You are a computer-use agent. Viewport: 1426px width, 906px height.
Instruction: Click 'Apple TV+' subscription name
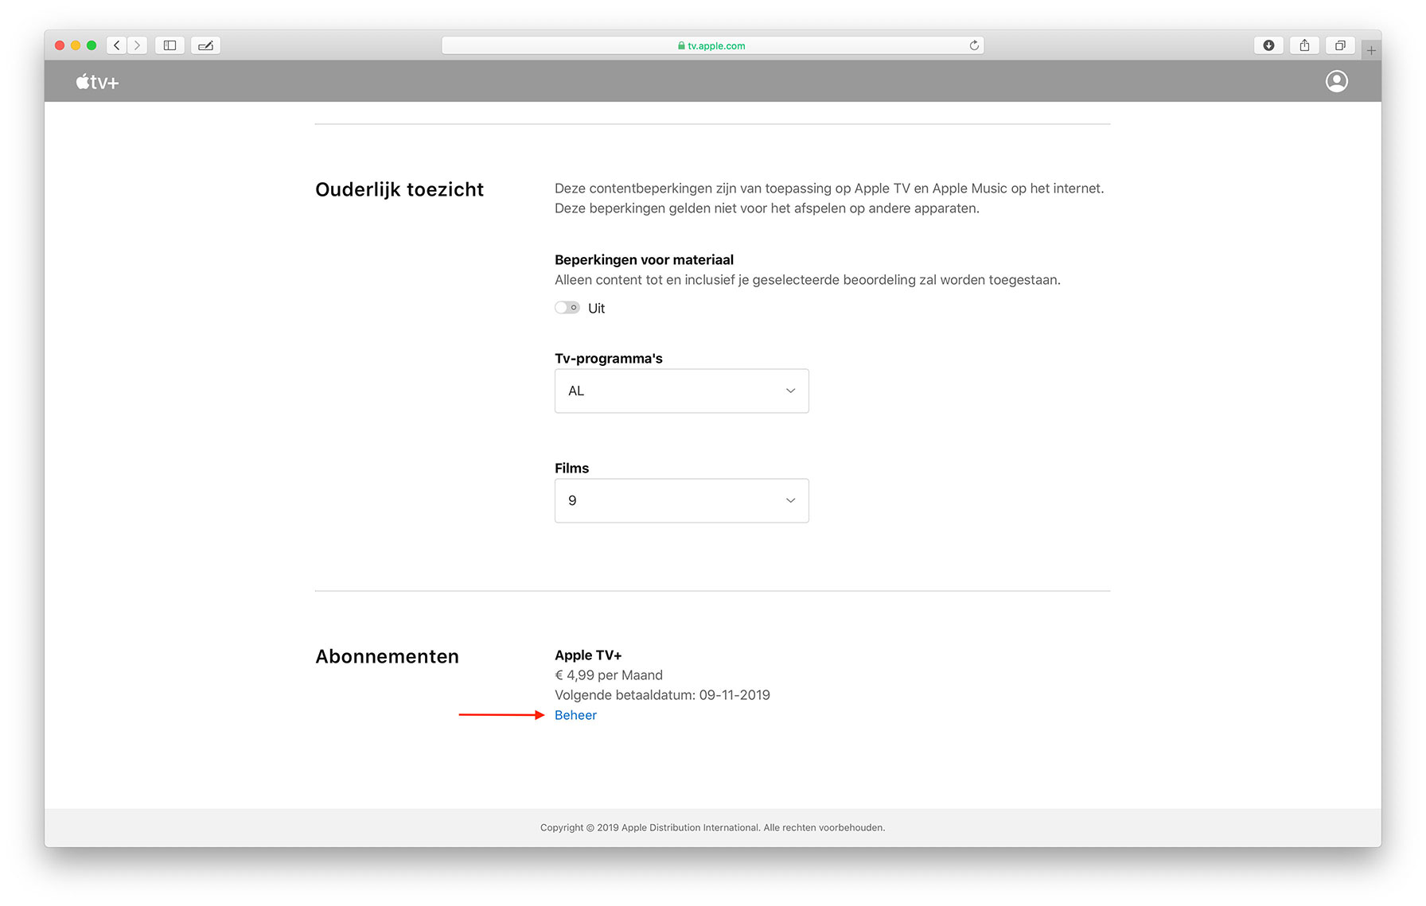(x=588, y=655)
